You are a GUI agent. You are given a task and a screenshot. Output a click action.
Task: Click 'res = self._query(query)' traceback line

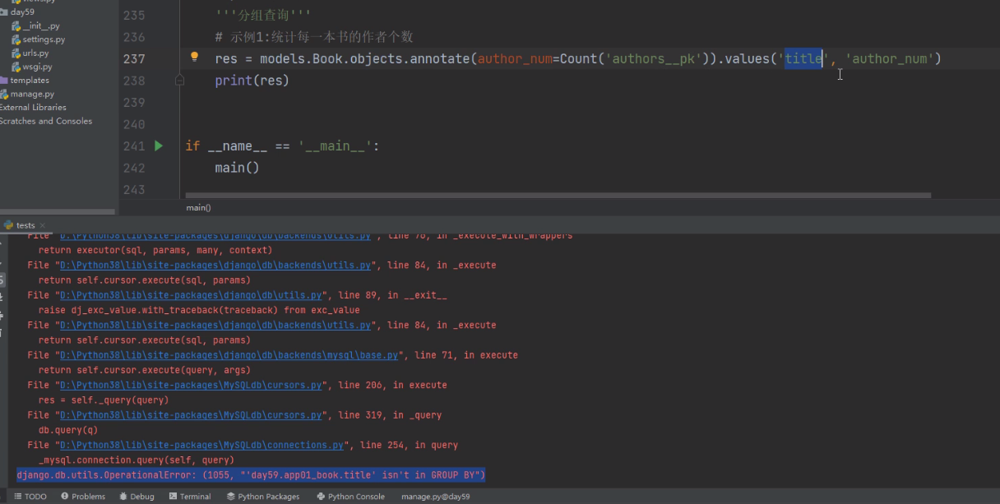[x=104, y=400]
